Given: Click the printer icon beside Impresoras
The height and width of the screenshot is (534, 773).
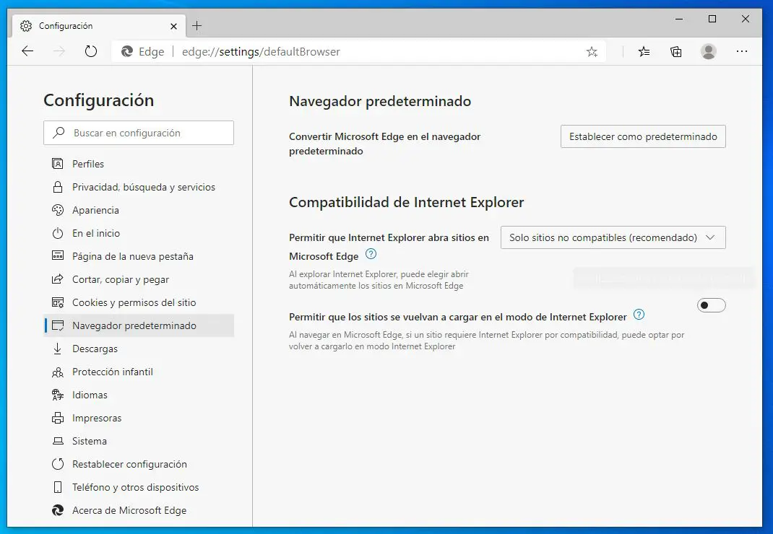Looking at the screenshot, I should pyautogui.click(x=58, y=418).
